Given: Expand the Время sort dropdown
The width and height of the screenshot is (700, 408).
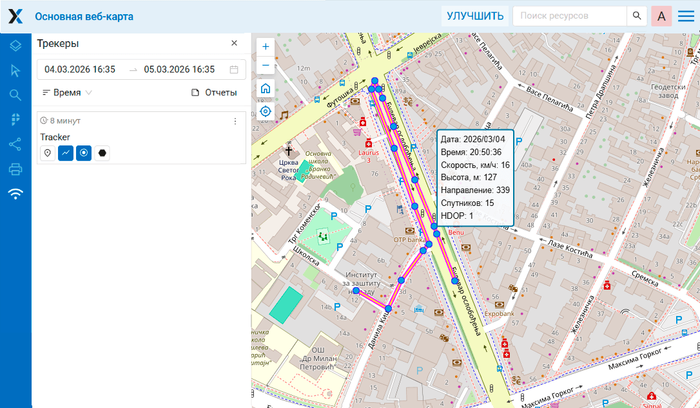Looking at the screenshot, I should (67, 93).
